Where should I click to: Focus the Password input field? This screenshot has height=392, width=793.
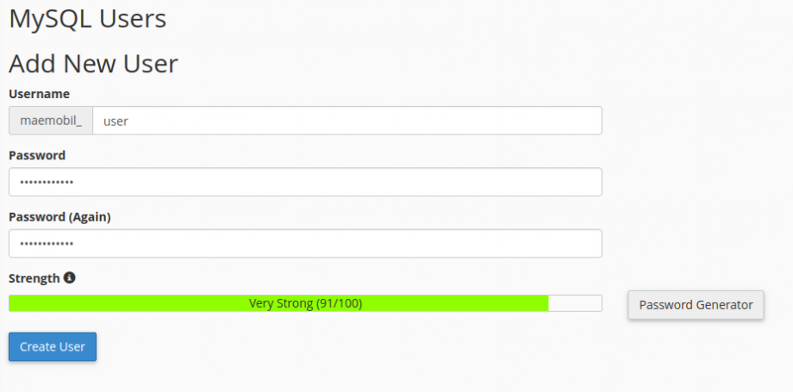pos(305,183)
